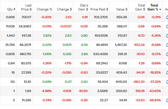The image size is (168, 109).
Task: Select the -4.98% change cell
Action: [x=43, y=91]
